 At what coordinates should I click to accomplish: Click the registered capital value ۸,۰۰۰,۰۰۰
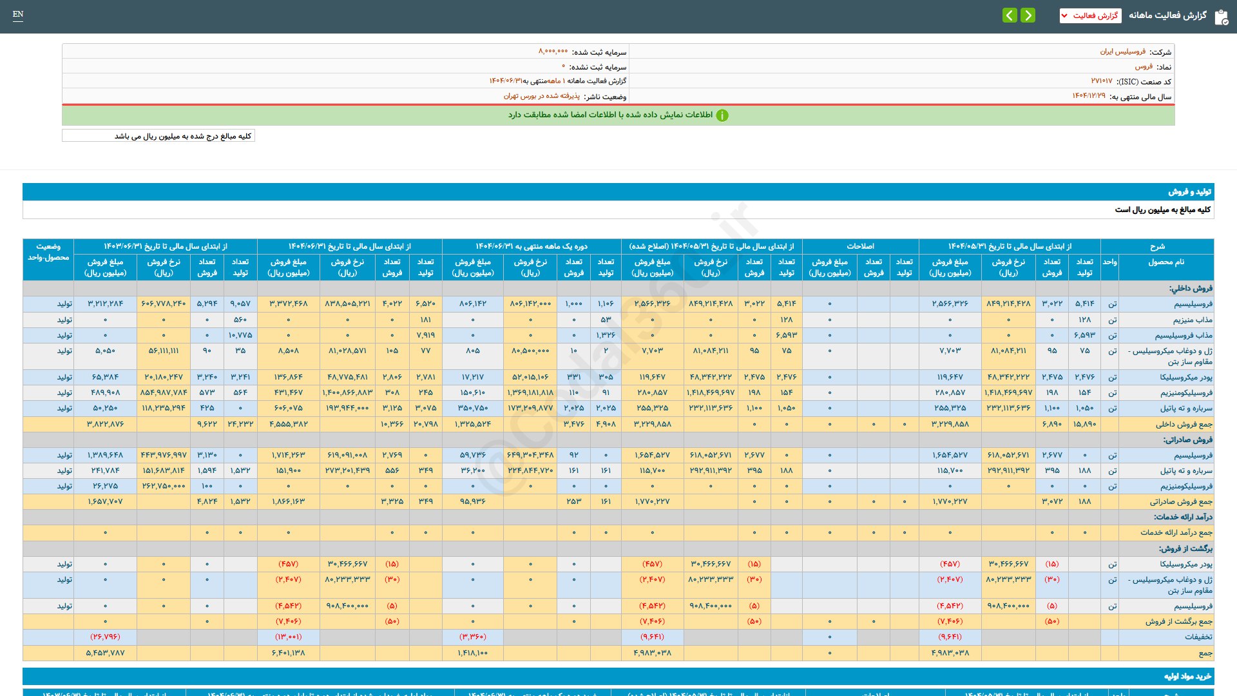pyautogui.click(x=553, y=52)
